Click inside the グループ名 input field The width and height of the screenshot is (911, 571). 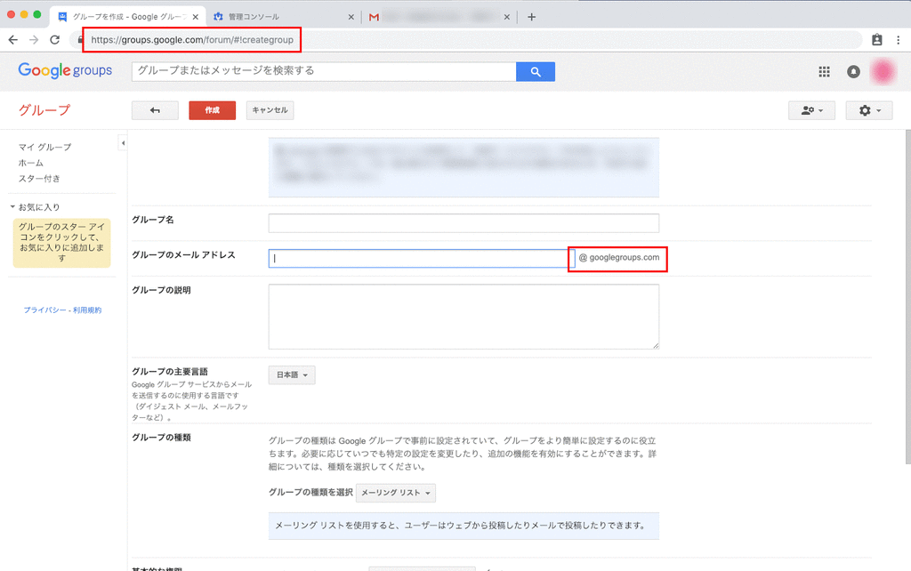tap(463, 222)
